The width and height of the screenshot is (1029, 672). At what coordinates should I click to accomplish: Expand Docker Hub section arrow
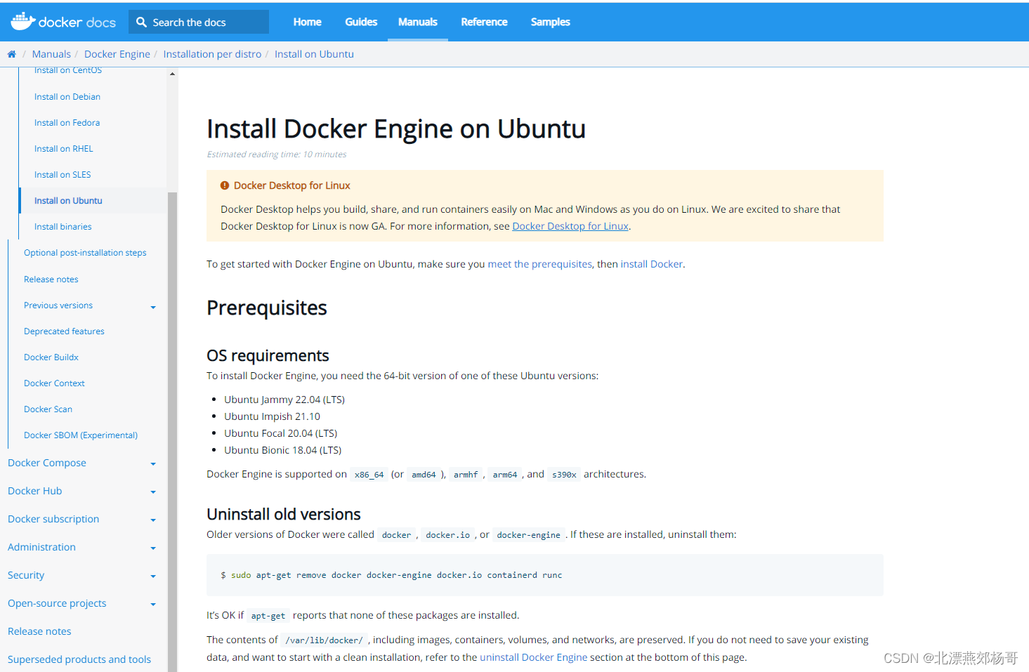pos(153,492)
